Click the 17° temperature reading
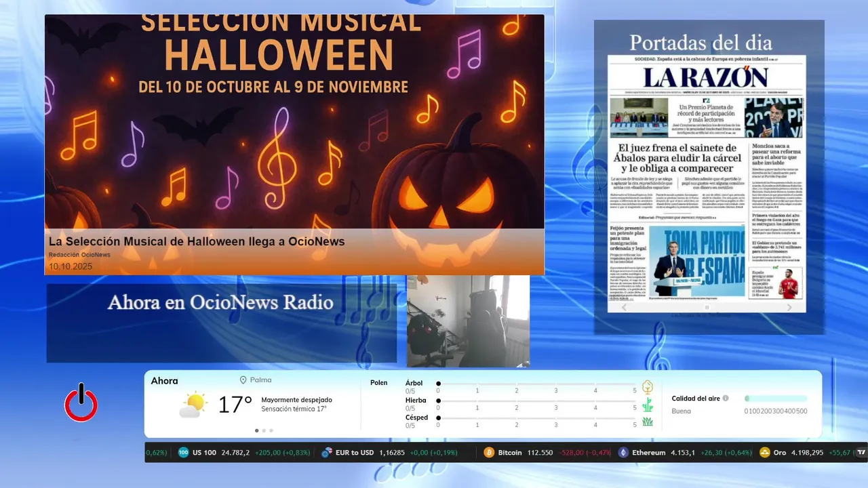 pos(235,405)
